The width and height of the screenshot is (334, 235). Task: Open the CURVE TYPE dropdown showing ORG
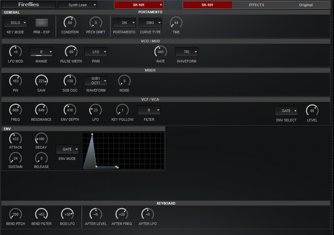(150, 23)
